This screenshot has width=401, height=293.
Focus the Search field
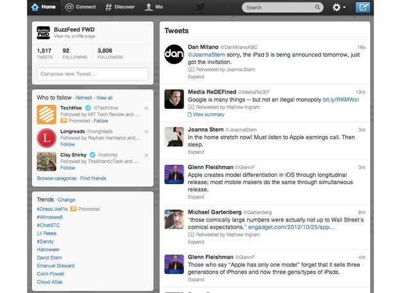coord(282,8)
